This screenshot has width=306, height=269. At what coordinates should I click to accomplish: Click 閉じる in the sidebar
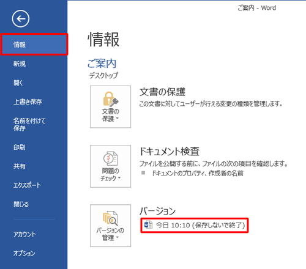21,204
